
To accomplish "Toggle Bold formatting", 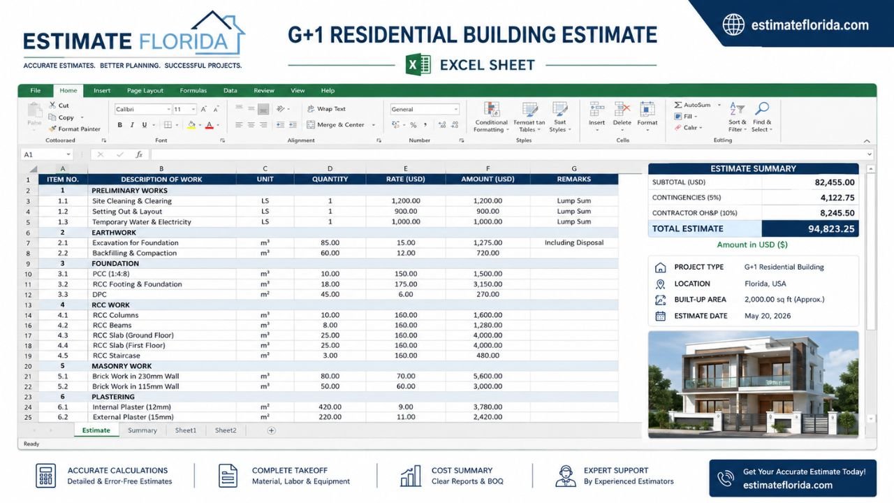I will (120, 125).
